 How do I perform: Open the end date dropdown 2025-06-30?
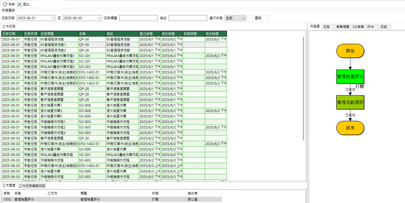click(99, 18)
